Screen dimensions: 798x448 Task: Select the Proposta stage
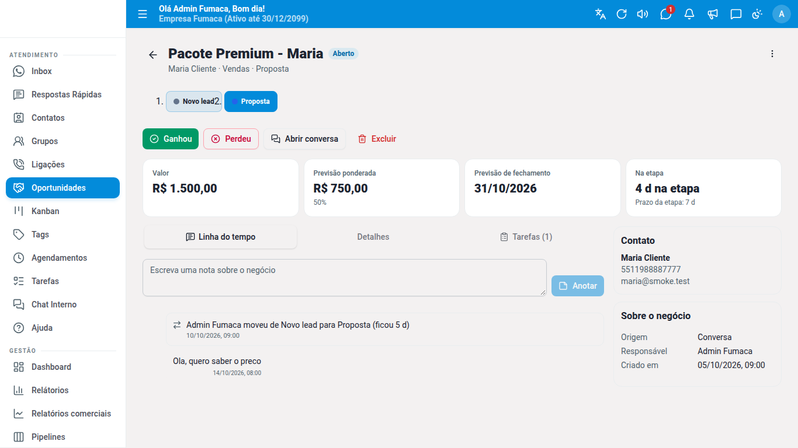coord(251,101)
